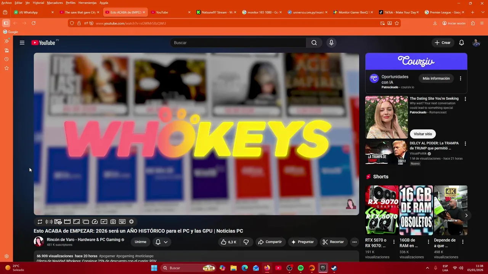This screenshot has width=488, height=274.
Task: Click the Crear button
Action: (x=443, y=43)
